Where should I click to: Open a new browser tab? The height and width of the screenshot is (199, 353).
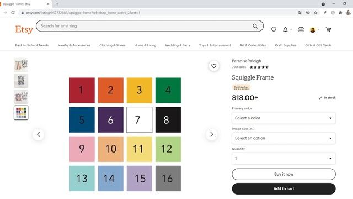tap(57, 4)
